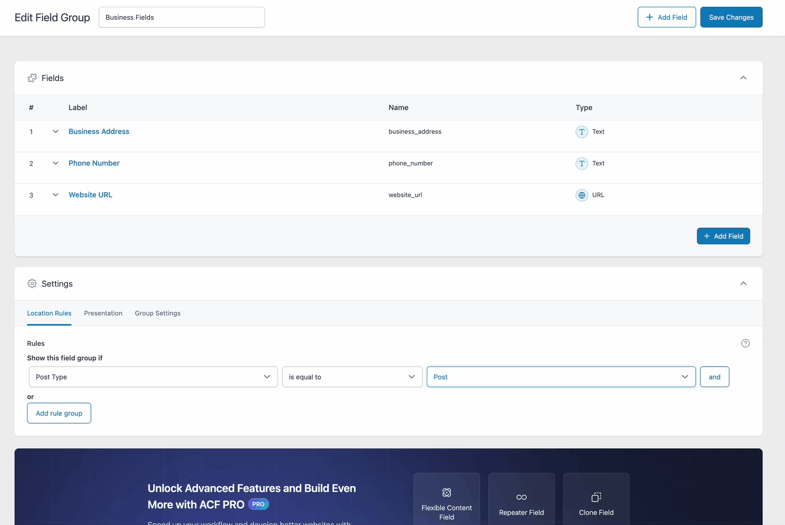Screen dimensions: 785x525
Task: Collapse the Settings panel
Action: pyautogui.click(x=743, y=284)
